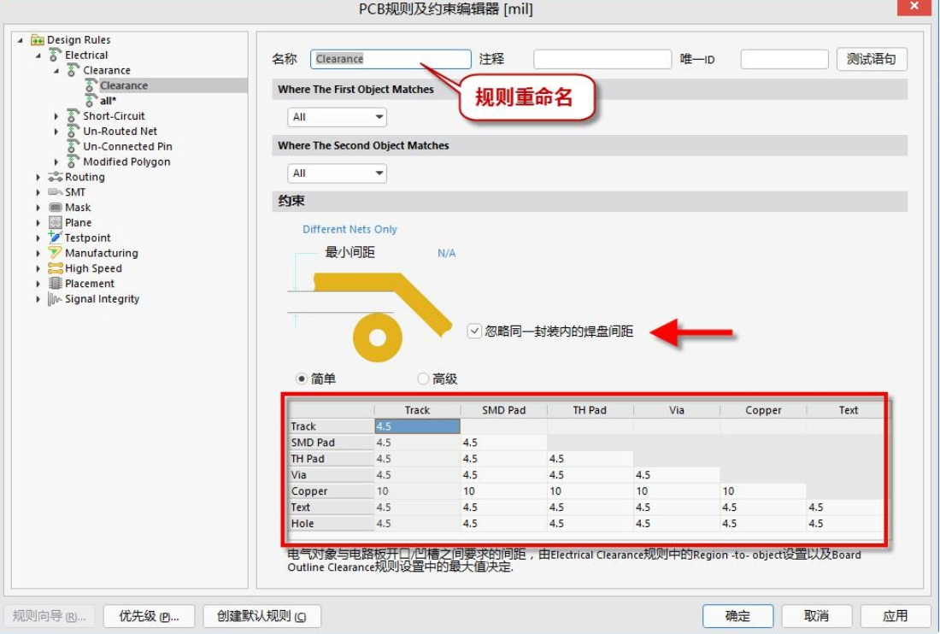Select the Hole row Text column 4.5 cell
This screenshot has width=940, height=634.
[x=845, y=523]
